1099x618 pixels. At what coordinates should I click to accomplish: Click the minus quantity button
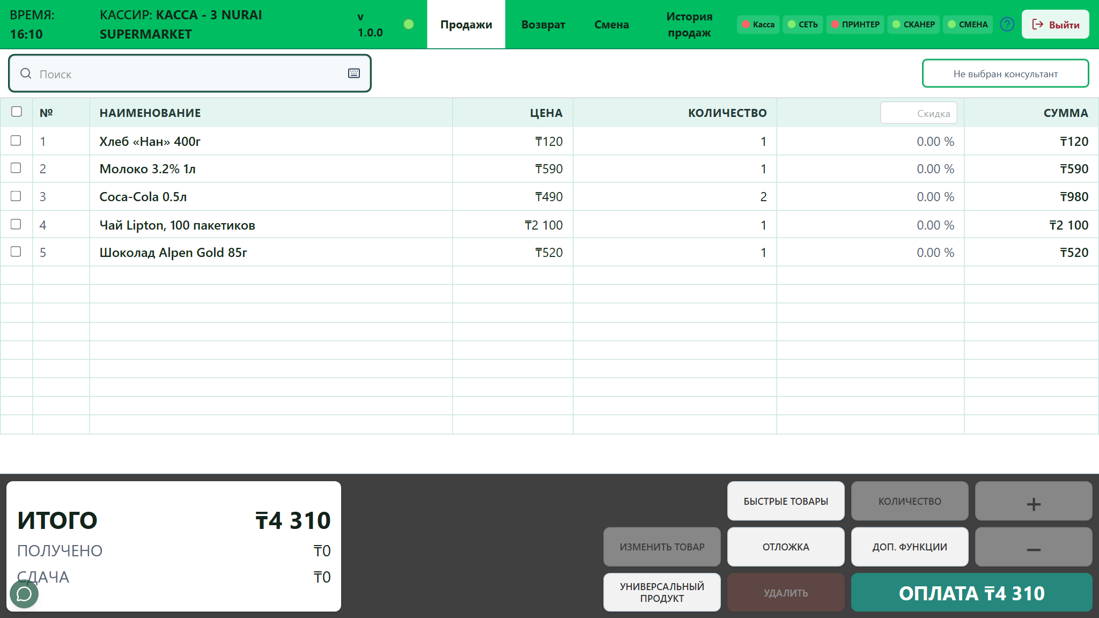1033,547
